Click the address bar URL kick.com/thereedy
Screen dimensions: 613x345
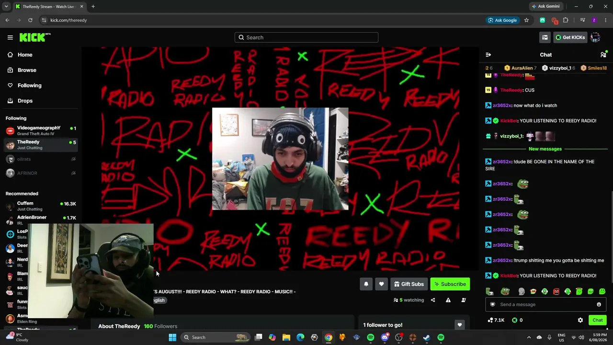pos(68,20)
